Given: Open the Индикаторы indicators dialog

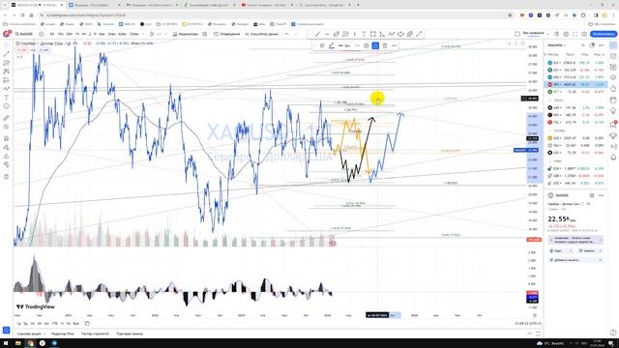Looking at the screenshot, I should click(186, 34).
